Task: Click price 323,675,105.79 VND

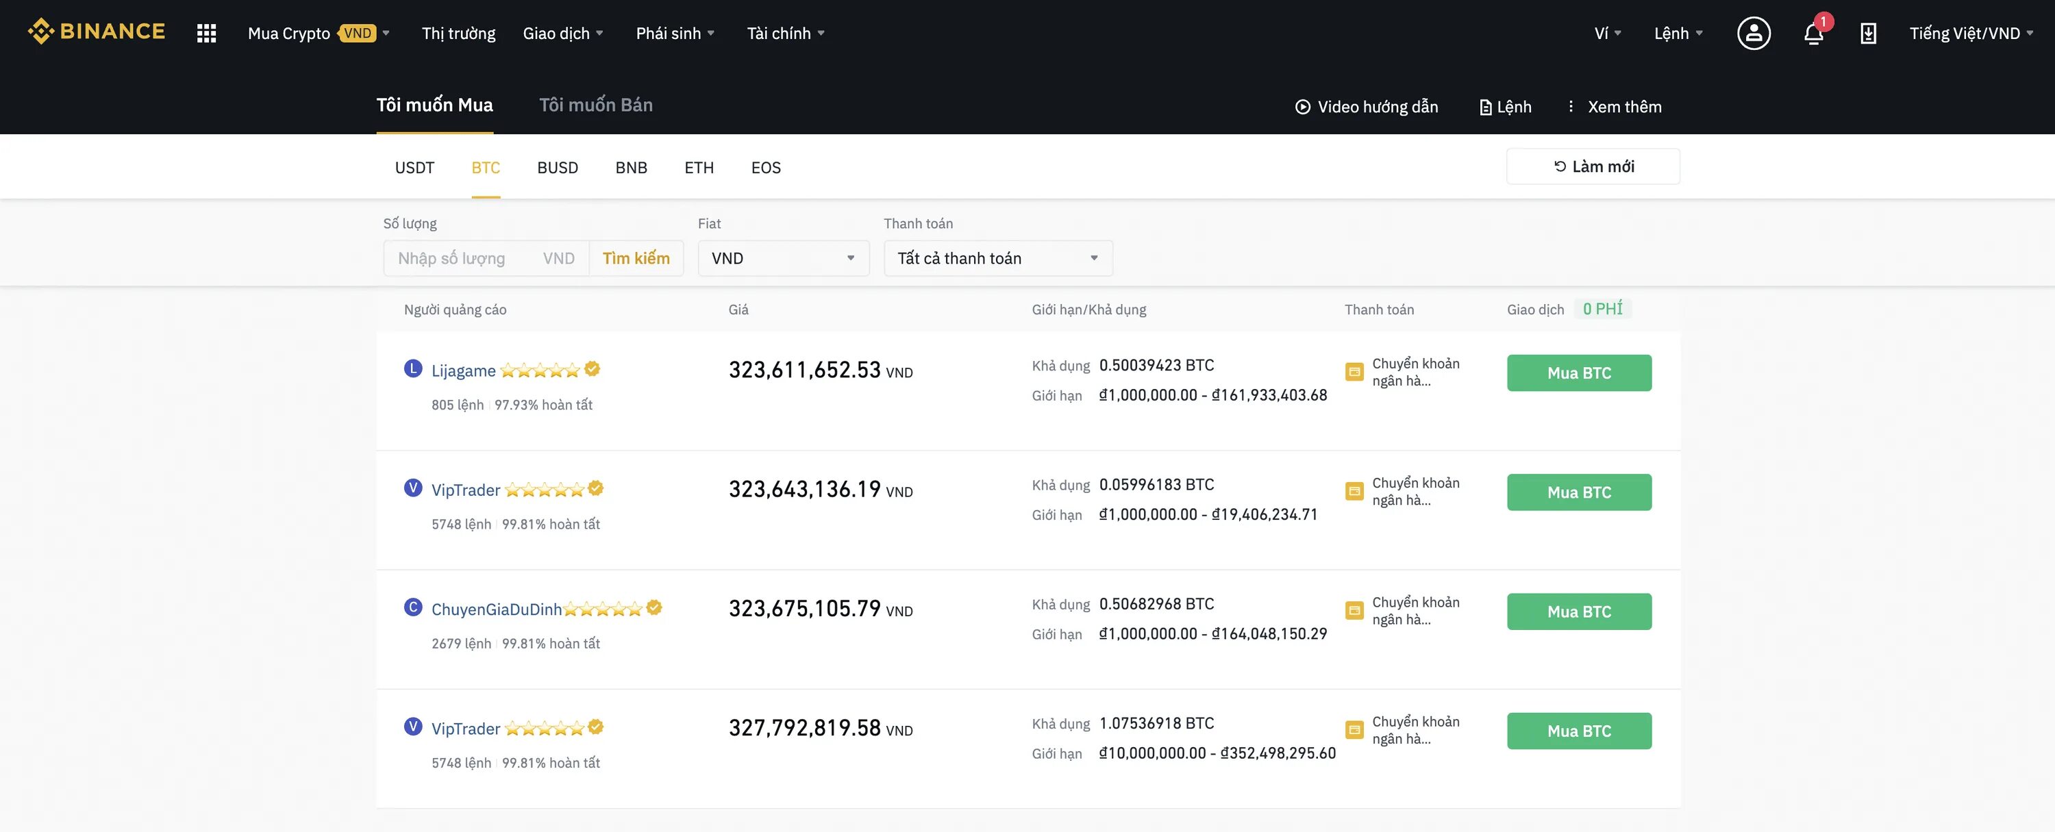Action: point(821,609)
